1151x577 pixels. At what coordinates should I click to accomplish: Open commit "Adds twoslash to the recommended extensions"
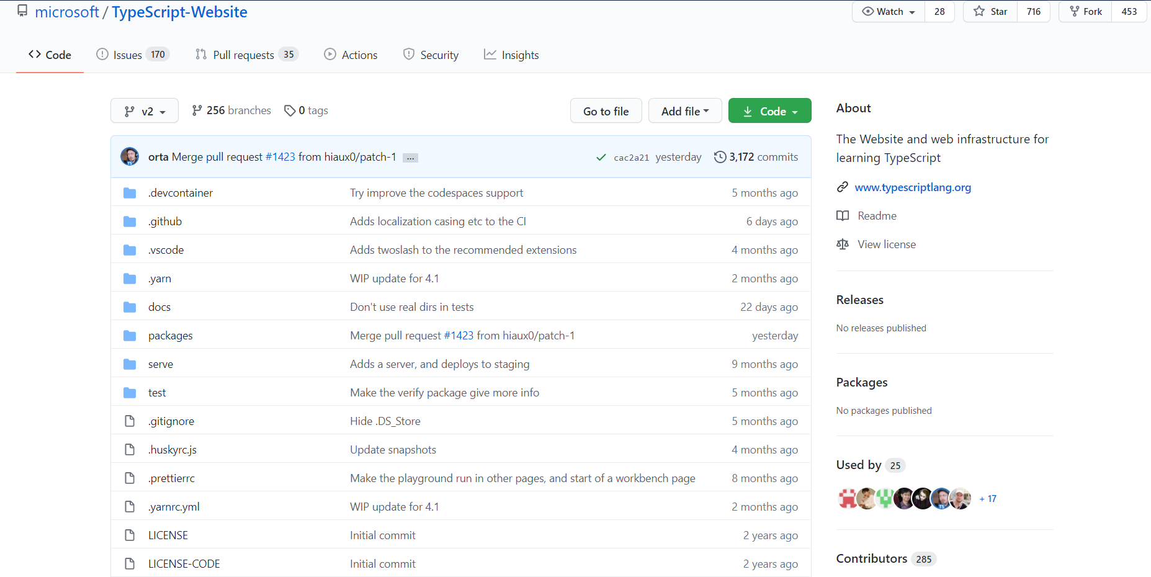tap(463, 250)
